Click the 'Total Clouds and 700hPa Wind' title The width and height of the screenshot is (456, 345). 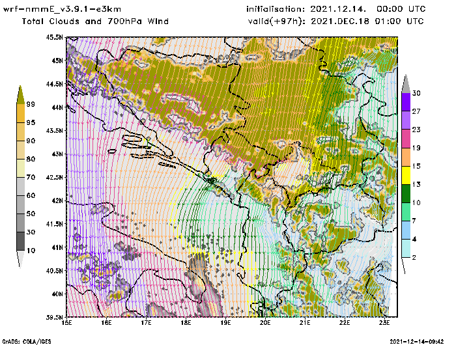pyautogui.click(x=95, y=21)
